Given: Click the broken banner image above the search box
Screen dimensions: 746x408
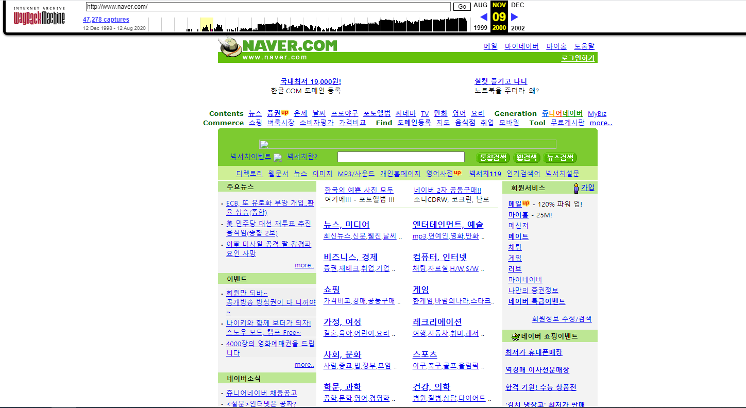Looking at the screenshot, I should point(408,144).
